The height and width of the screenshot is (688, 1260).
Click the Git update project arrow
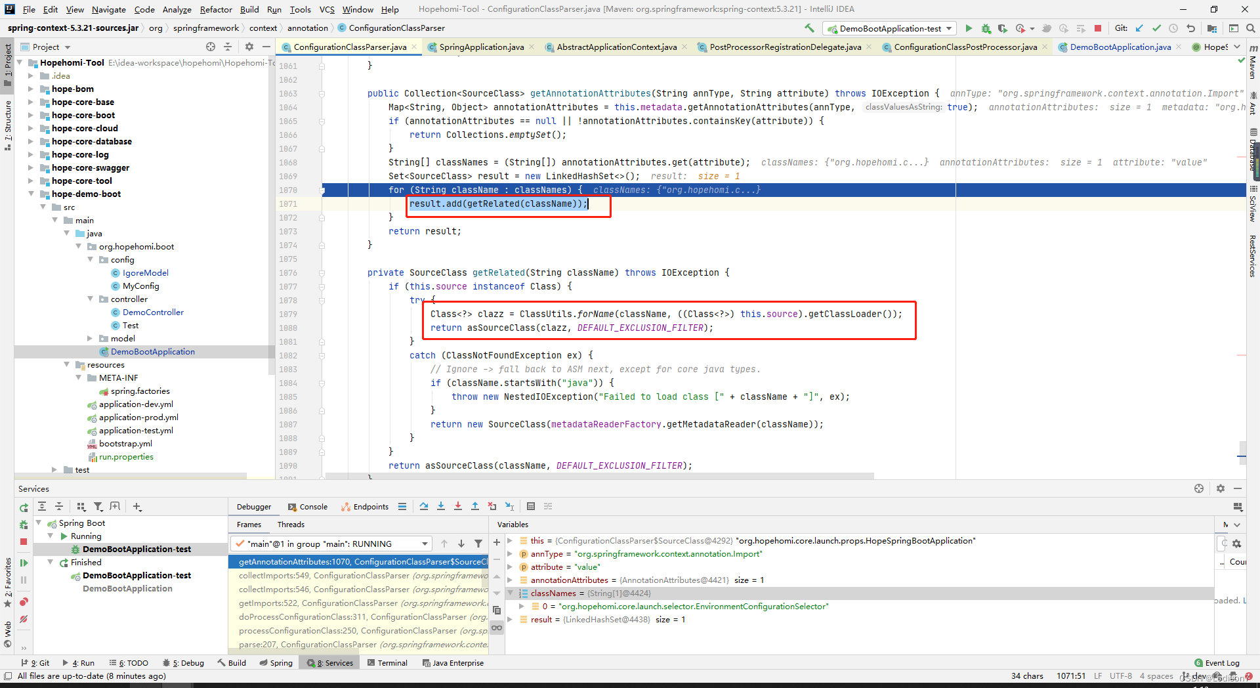[1139, 28]
